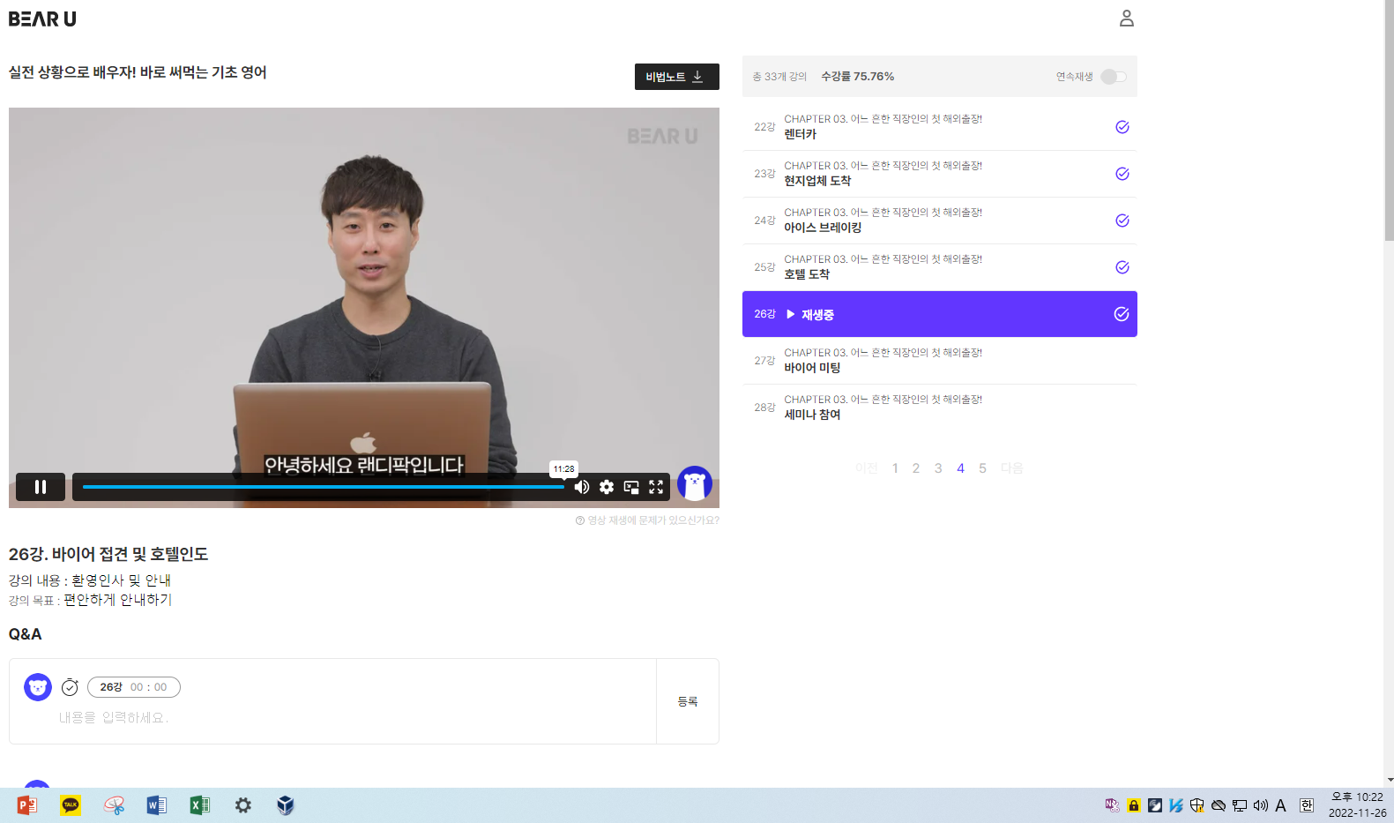Open lecture 25강 호텔 도착
Screen dimensions: 1394x823
[x=939, y=267]
